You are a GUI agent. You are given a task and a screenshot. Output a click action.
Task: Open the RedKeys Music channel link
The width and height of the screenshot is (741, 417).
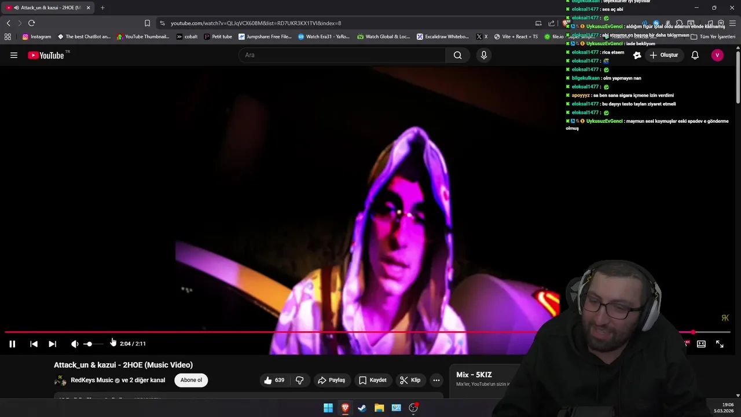(92, 380)
